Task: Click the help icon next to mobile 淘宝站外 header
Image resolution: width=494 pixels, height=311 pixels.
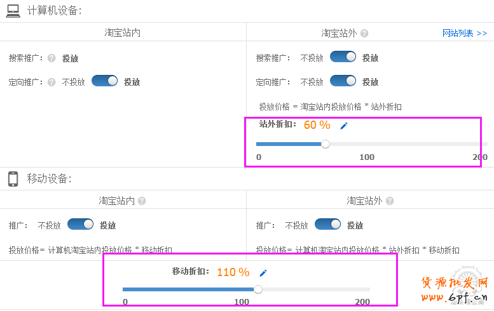Action: 390,201
